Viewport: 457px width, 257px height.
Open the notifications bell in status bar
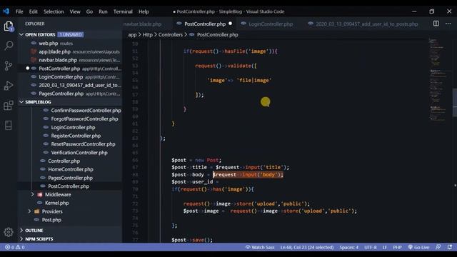tap(450, 247)
